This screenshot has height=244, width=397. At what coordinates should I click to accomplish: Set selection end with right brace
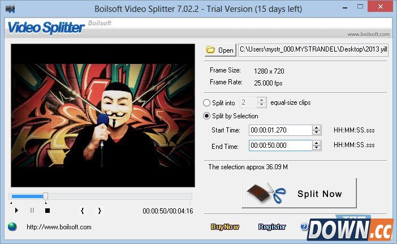[100, 211]
